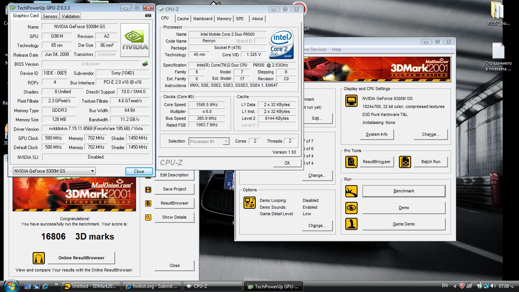Click the Demo button

click(404, 208)
